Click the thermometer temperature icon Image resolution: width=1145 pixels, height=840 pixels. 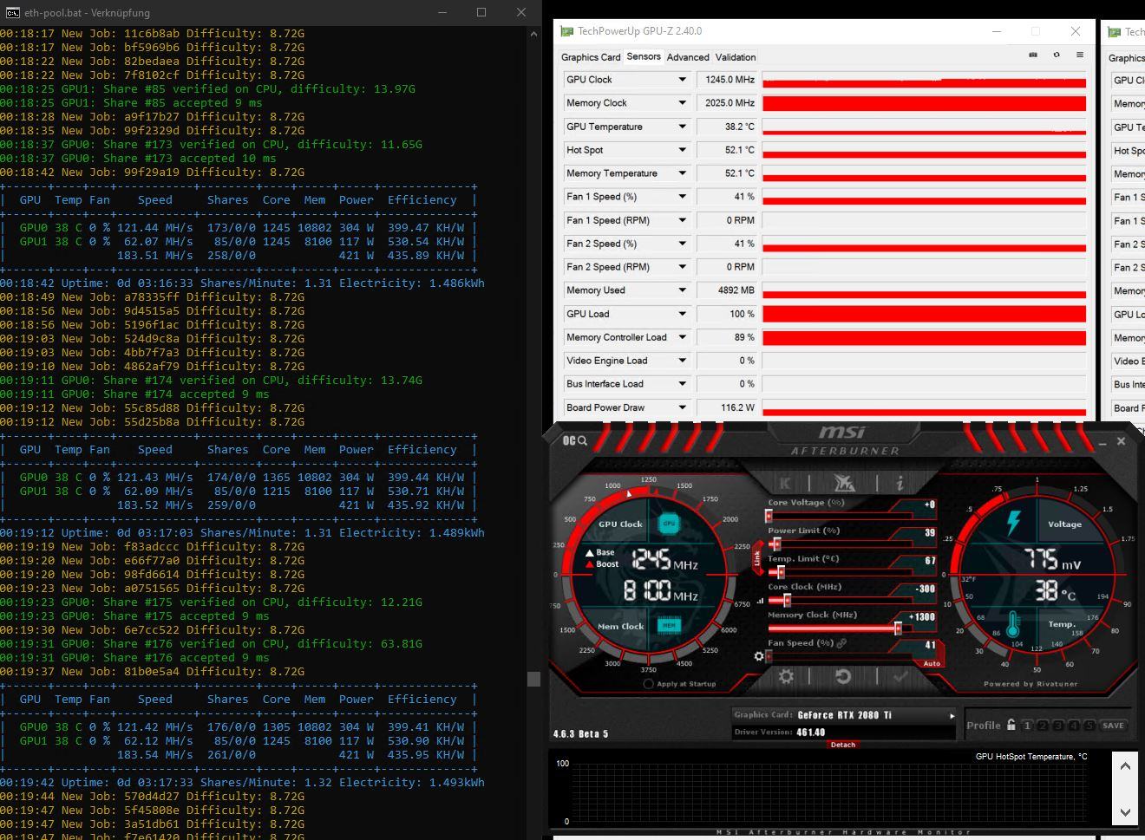point(1013,624)
